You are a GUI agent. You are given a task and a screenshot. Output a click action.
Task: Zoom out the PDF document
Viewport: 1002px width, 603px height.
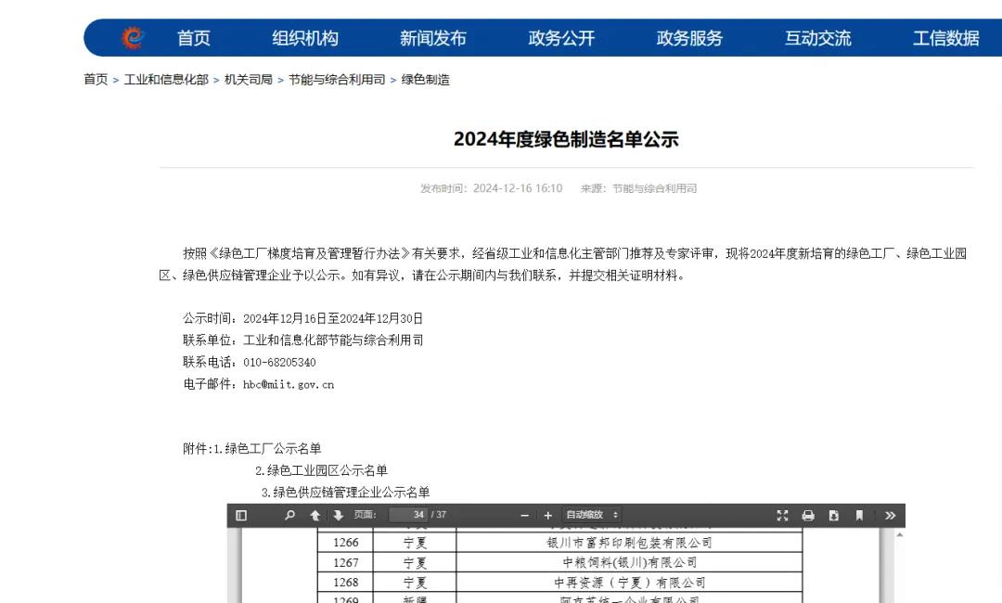pos(525,516)
